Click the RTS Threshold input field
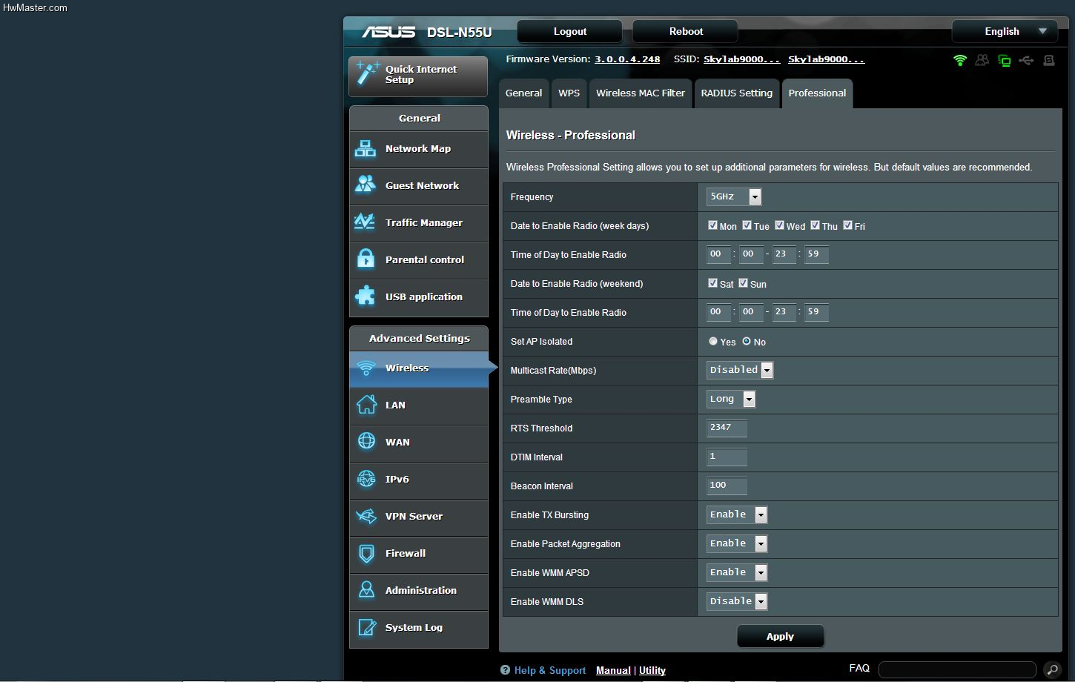 [x=727, y=428]
